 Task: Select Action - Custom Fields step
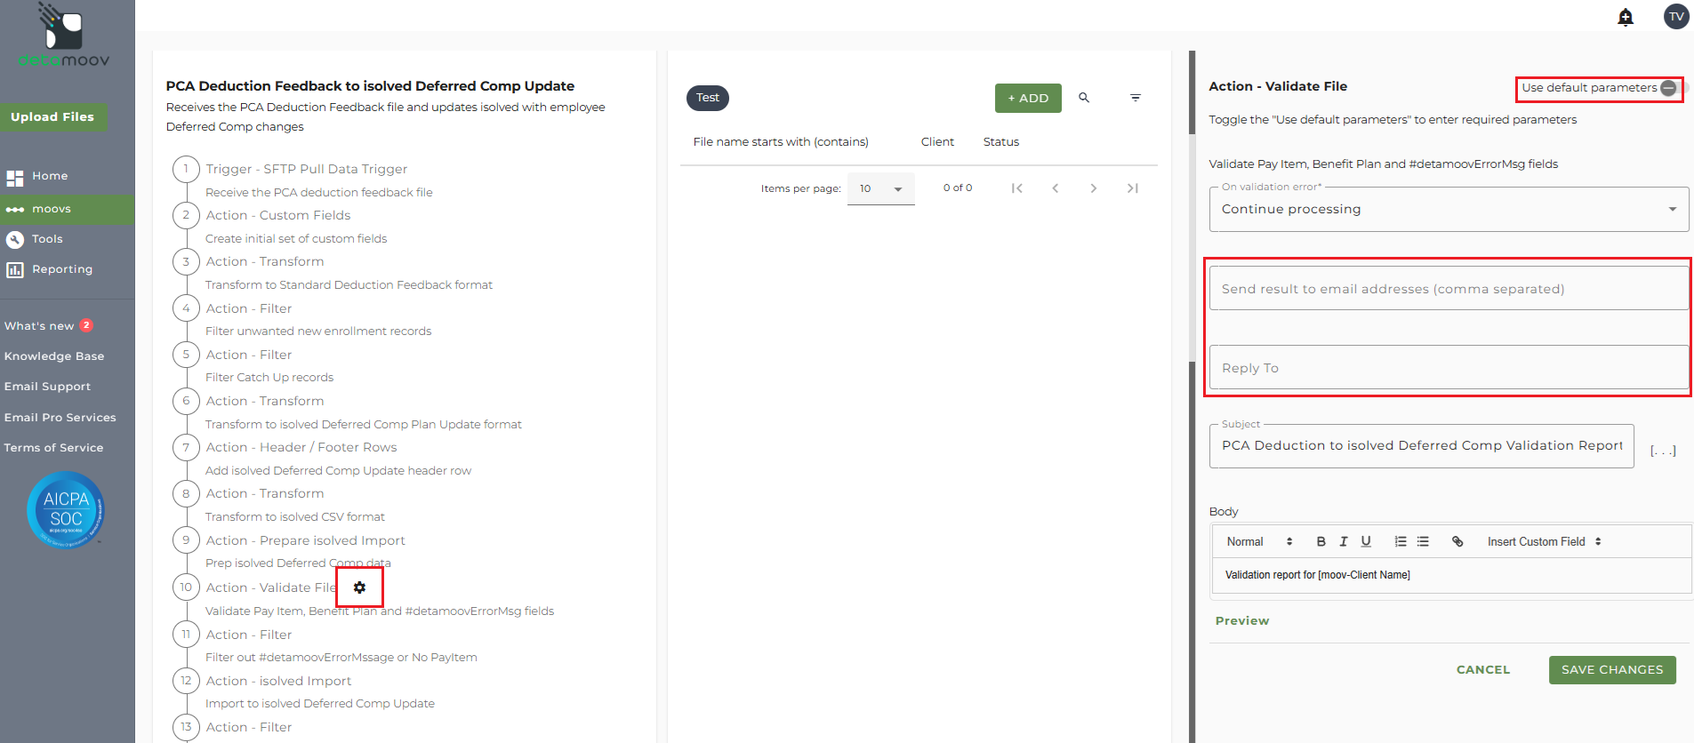[x=278, y=215]
